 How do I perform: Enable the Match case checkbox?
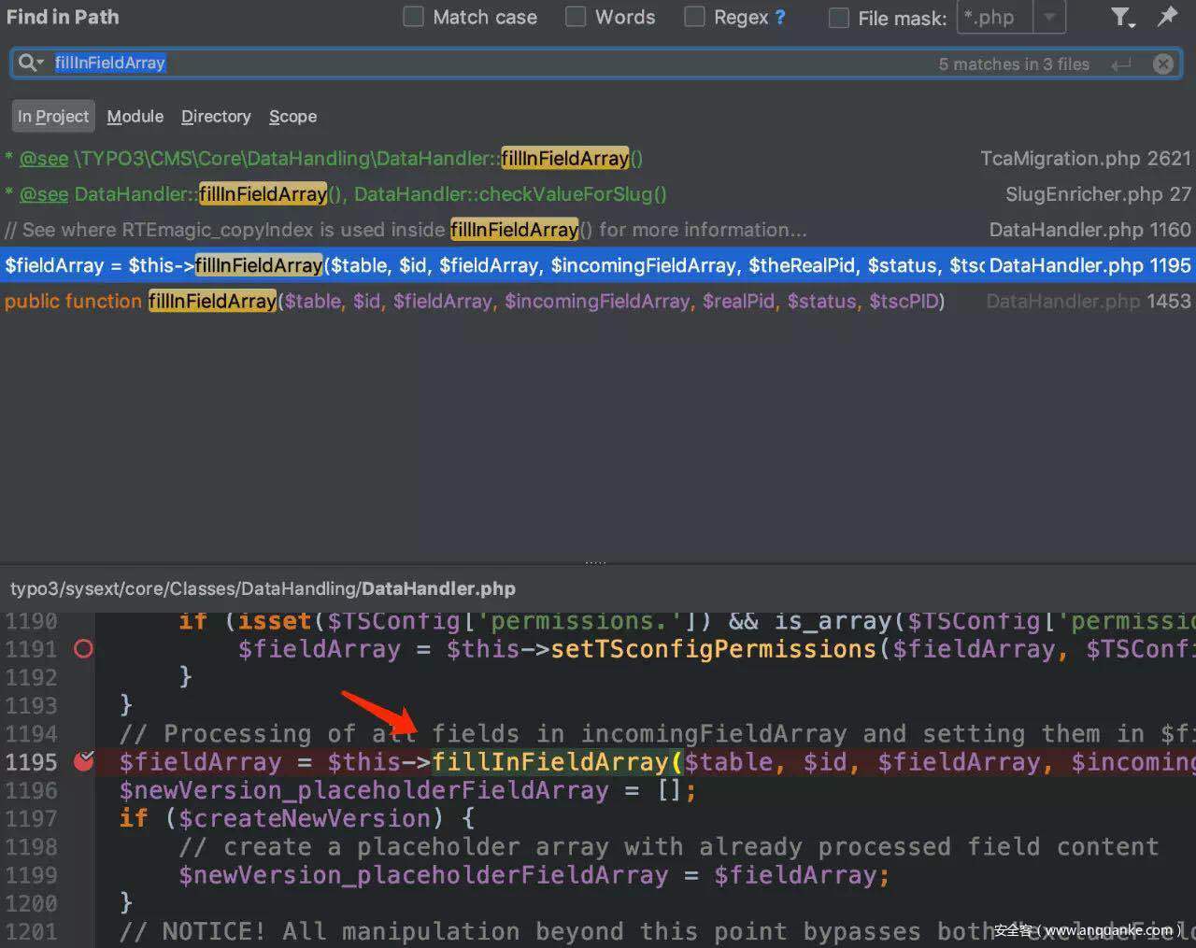pyautogui.click(x=413, y=17)
